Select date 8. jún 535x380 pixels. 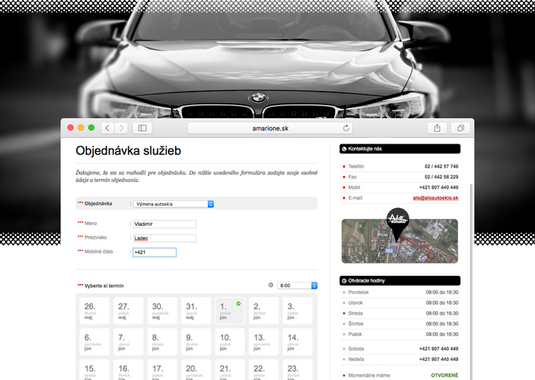[162, 342]
